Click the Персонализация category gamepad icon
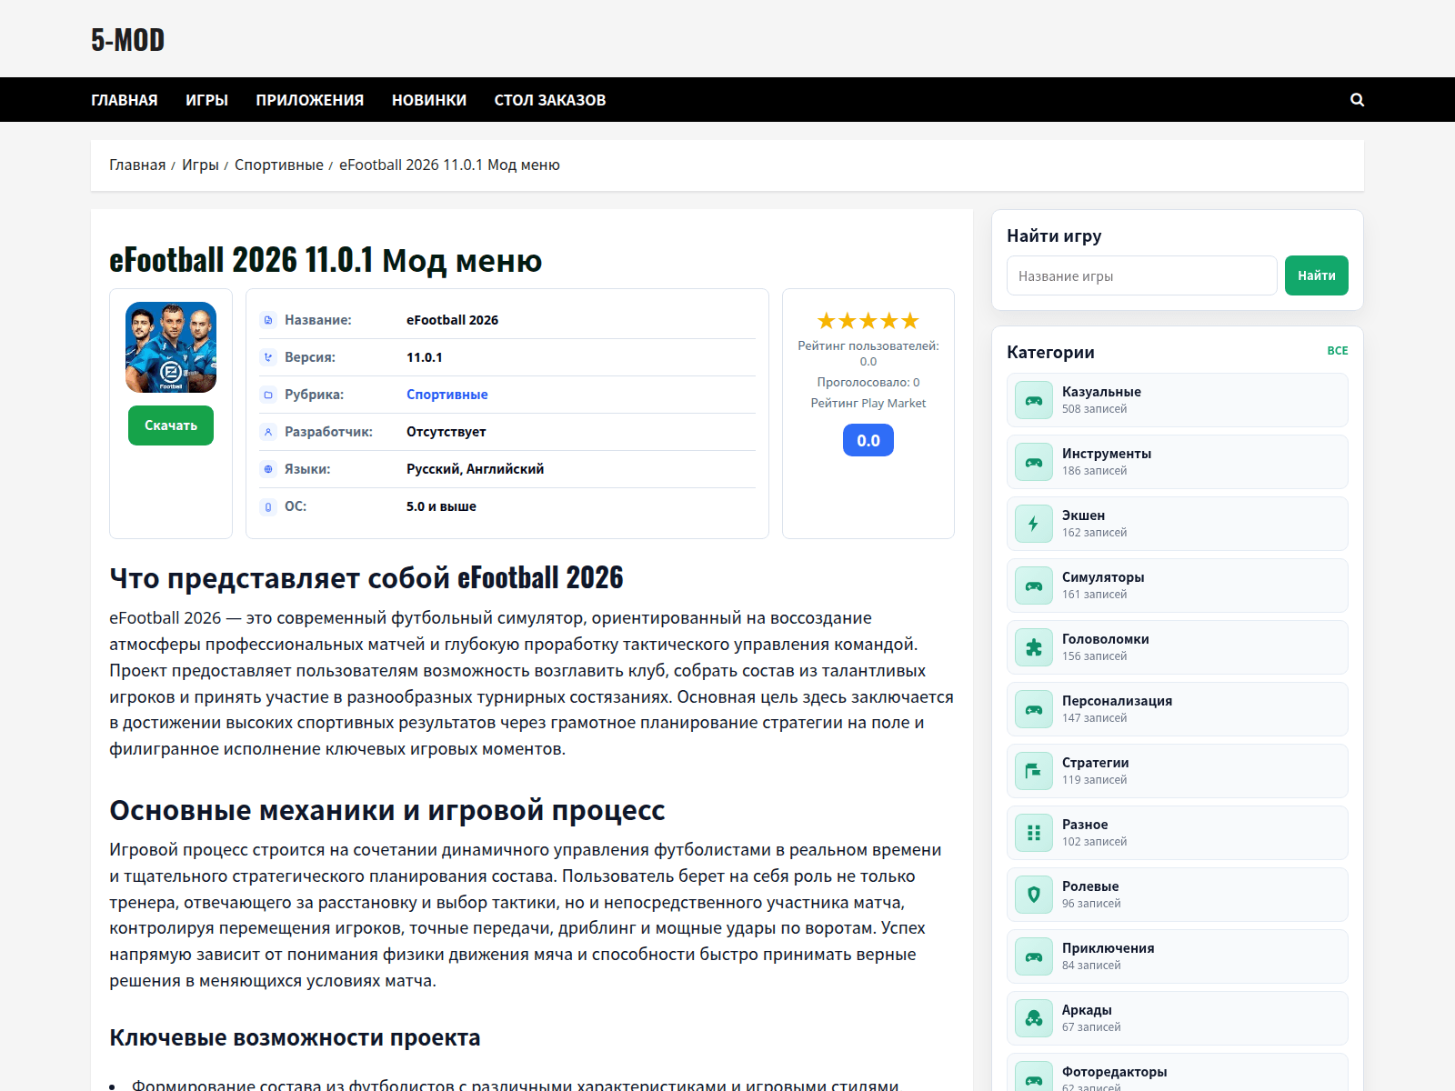Viewport: 1455px width, 1091px height. point(1034,709)
